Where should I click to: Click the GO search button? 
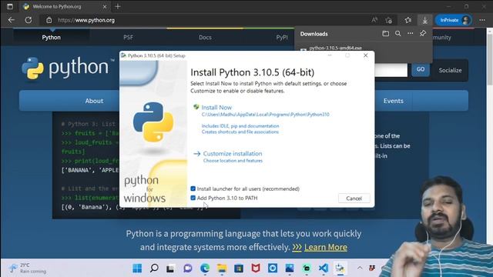click(x=421, y=69)
